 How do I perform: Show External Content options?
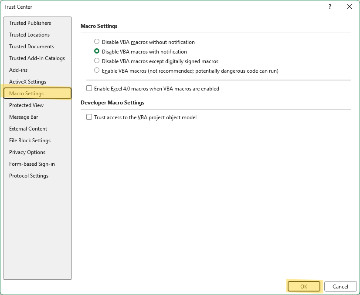coord(28,129)
